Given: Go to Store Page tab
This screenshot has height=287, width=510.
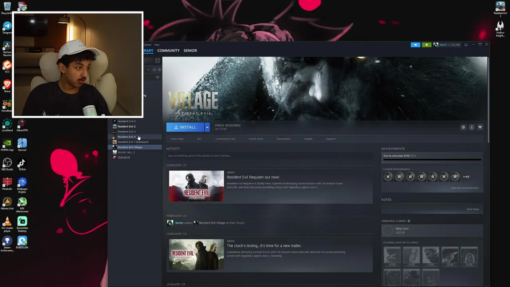Looking at the screenshot, I should 177,139.
